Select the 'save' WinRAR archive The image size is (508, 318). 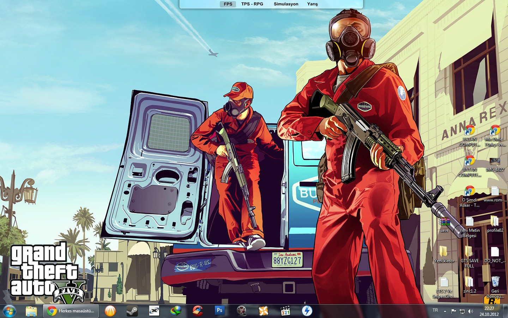[445, 225]
